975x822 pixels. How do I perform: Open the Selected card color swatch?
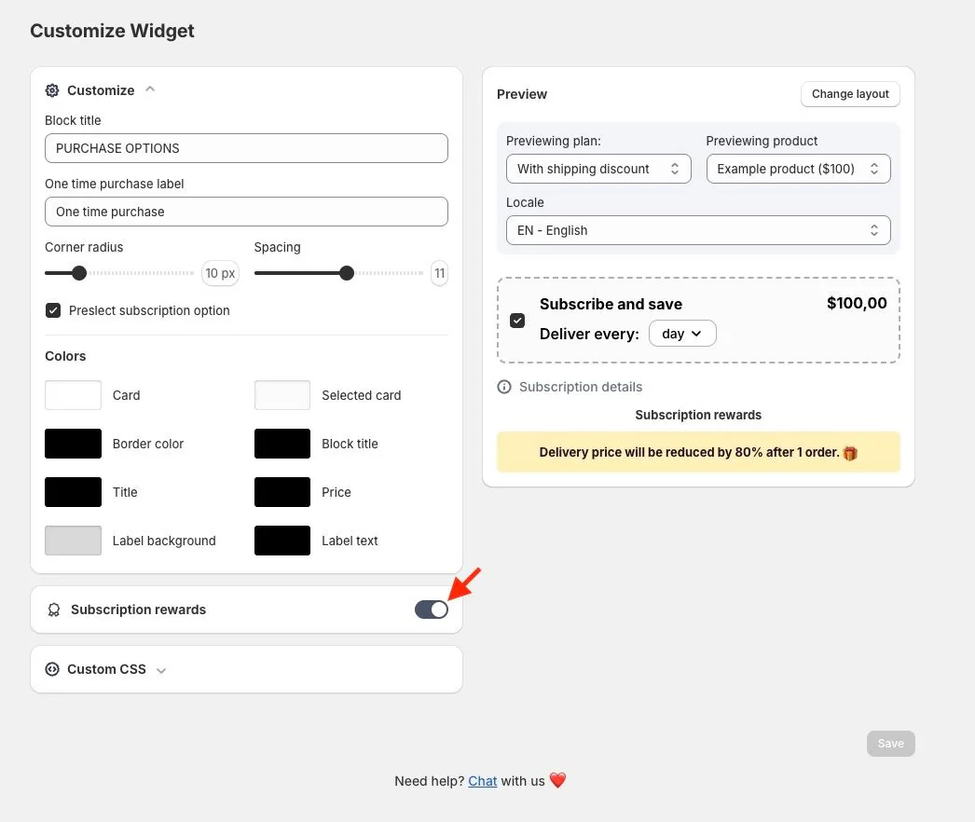[x=282, y=395]
